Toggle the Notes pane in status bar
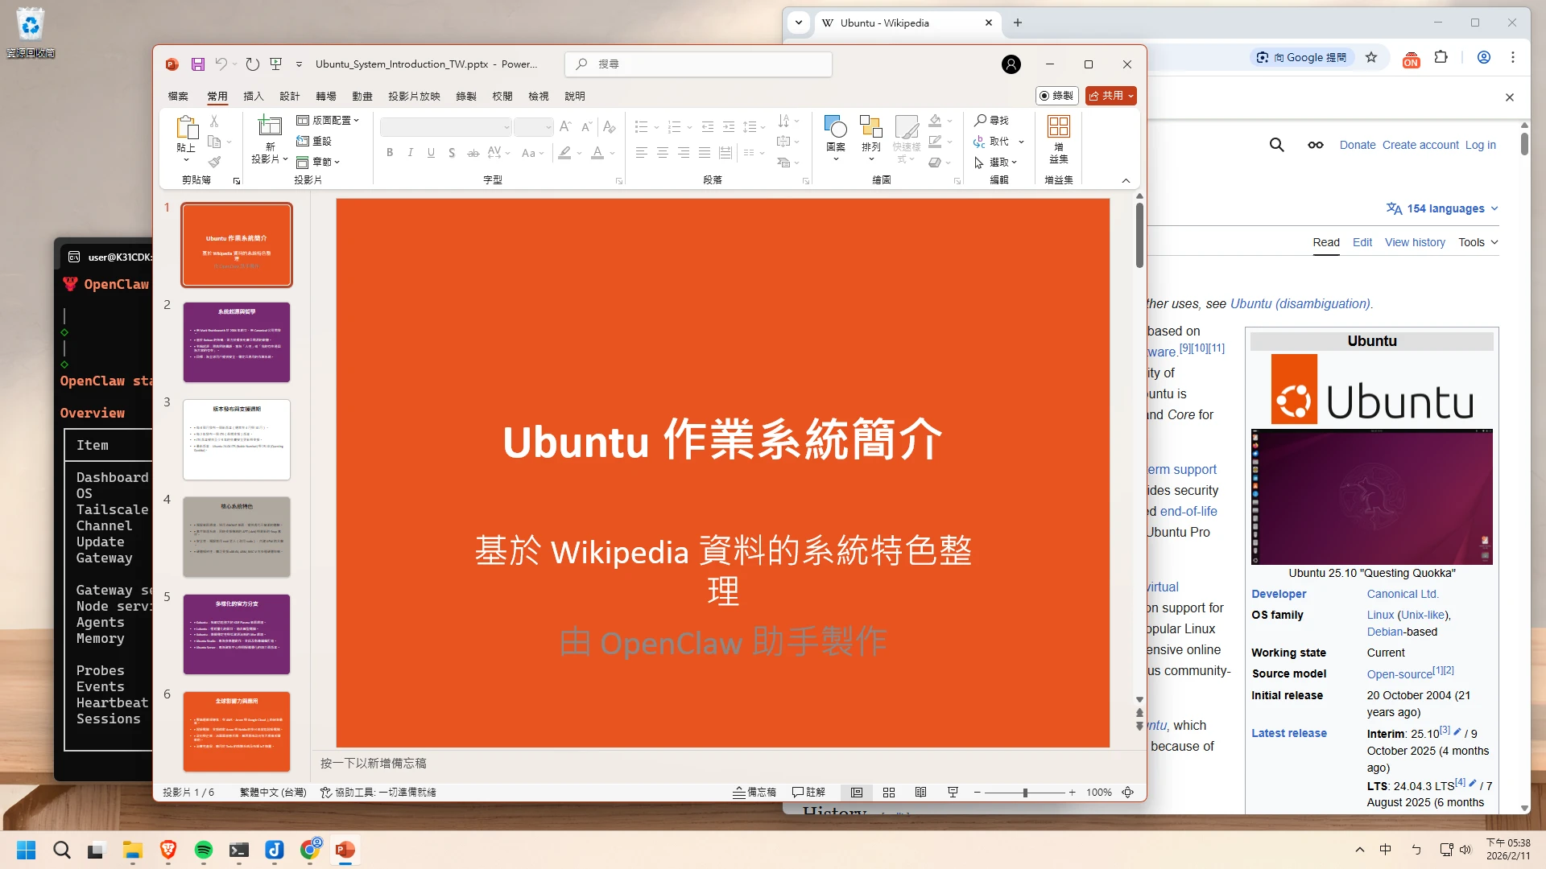Viewport: 1546px width, 869px height. click(754, 793)
